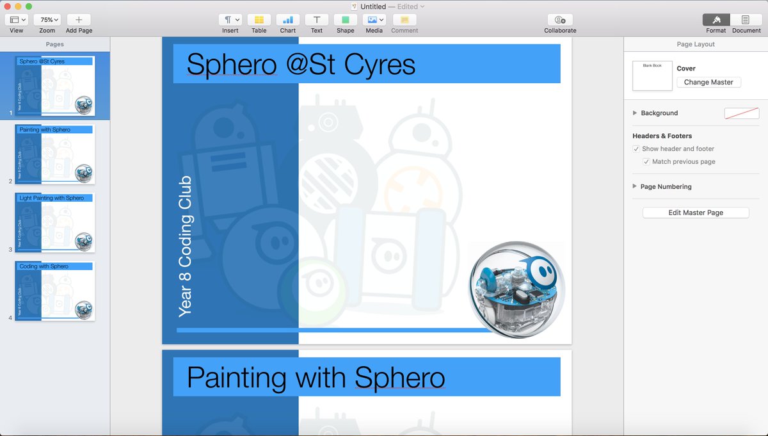Insert a Table from the toolbar
The width and height of the screenshot is (768, 436).
tap(259, 20)
